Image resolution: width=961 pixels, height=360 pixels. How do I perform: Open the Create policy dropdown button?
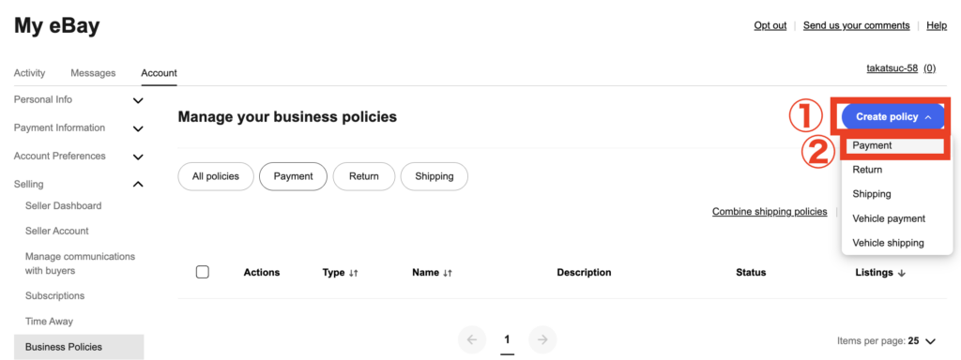893,117
